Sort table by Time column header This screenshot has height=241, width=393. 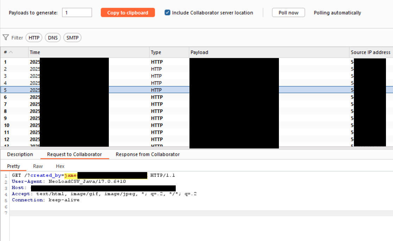click(88, 52)
